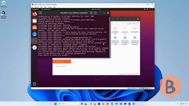Screen dimensions: 189x106
Task: Open Files window hamburger menu icon
Action: [x=125, y=19]
